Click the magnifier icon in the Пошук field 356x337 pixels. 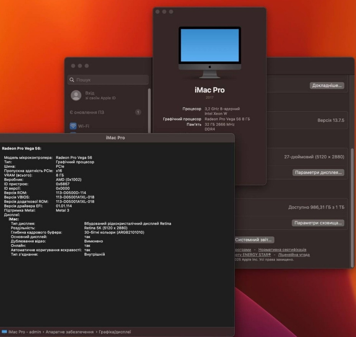point(72,80)
